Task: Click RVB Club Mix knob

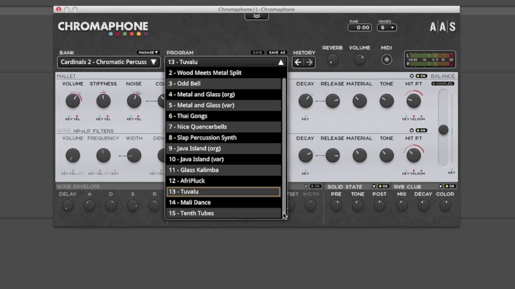Action: tap(402, 206)
